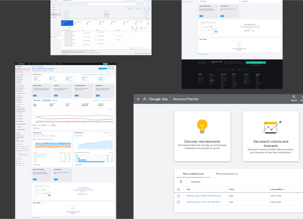Open Get search volume and forecasts card
Viewport: 303px width, 219px height.
pos(271,136)
